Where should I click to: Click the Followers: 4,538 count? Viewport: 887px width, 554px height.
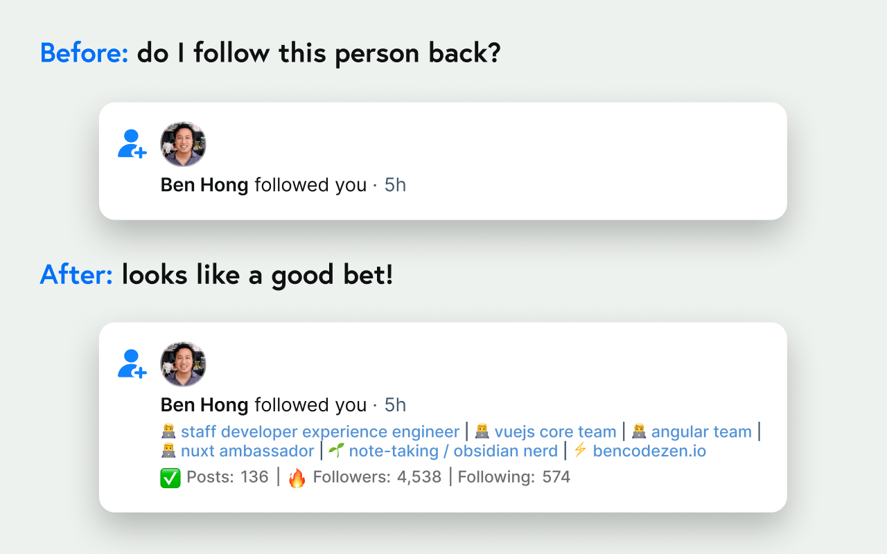(x=377, y=477)
